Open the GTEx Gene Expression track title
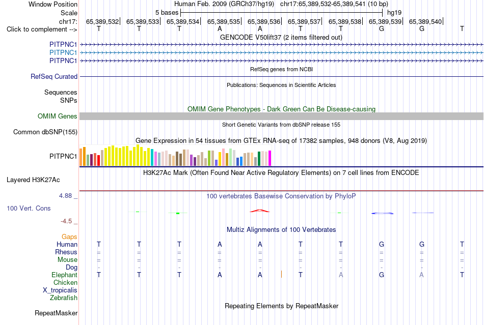The image size is (484, 325). click(x=281, y=141)
